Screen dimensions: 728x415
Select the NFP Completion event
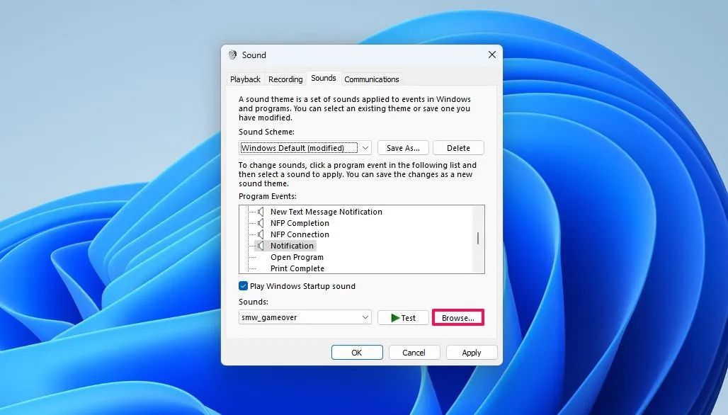[x=300, y=223]
